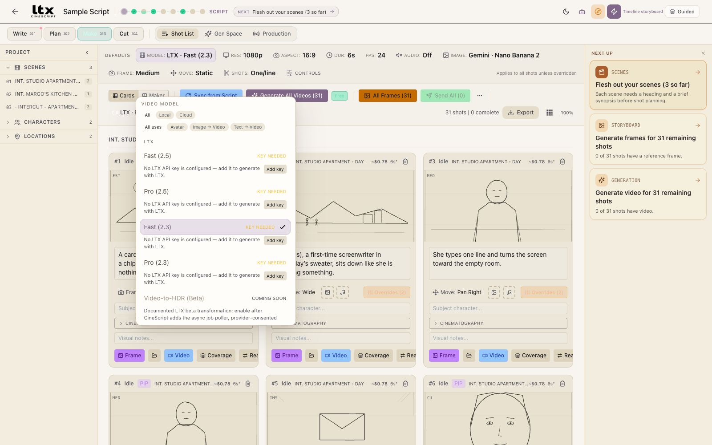Add key for Fast (2.5)
Viewport: 712px width, 445px height.
275,169
